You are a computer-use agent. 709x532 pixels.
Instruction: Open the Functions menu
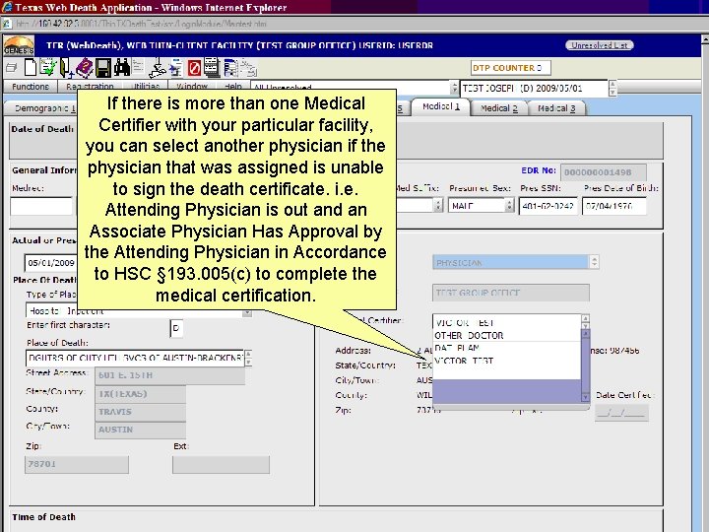click(x=31, y=87)
